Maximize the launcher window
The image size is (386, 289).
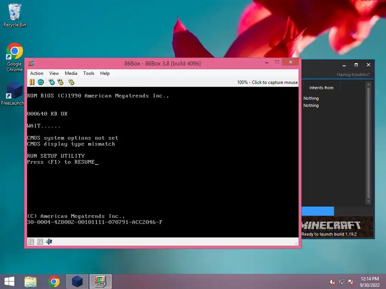pyautogui.click(x=356, y=65)
